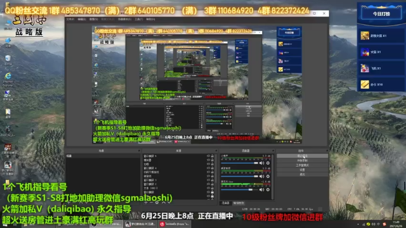
Task: Mute the 桌面音频 mixer channel
Action: (262, 176)
